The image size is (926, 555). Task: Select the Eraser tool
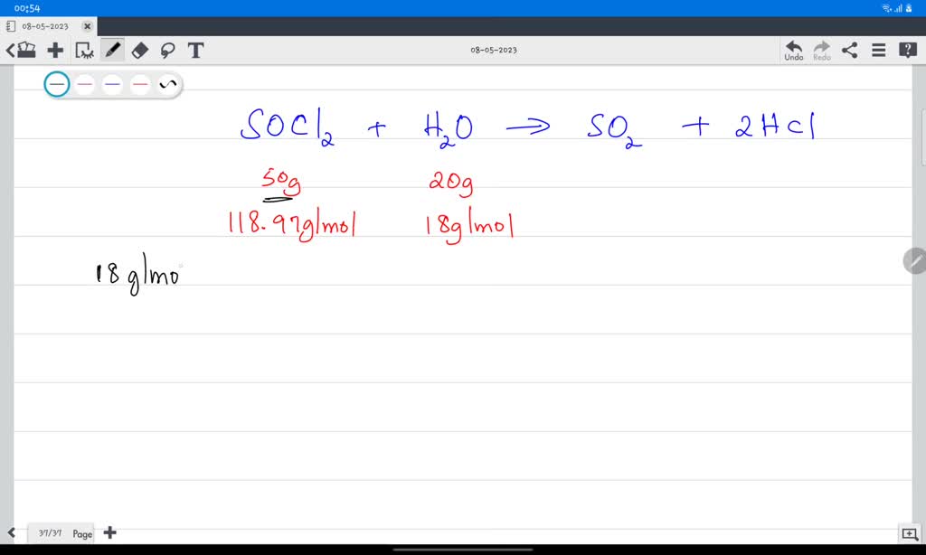click(x=140, y=51)
